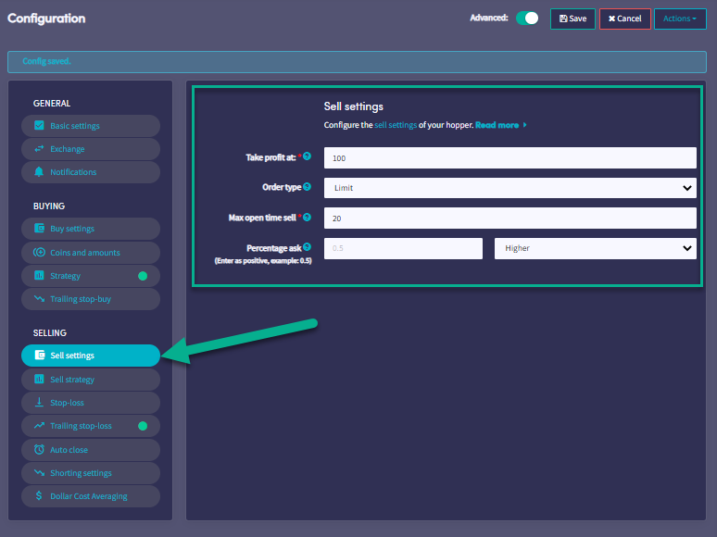Click the green status dot on Trailing stop-loss
The height and width of the screenshot is (537, 717).
pos(143,426)
